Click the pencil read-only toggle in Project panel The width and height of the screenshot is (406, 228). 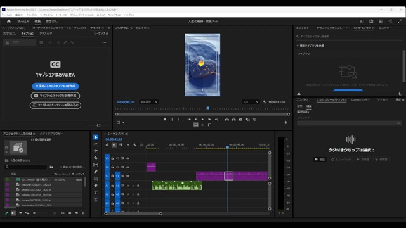coord(6,213)
